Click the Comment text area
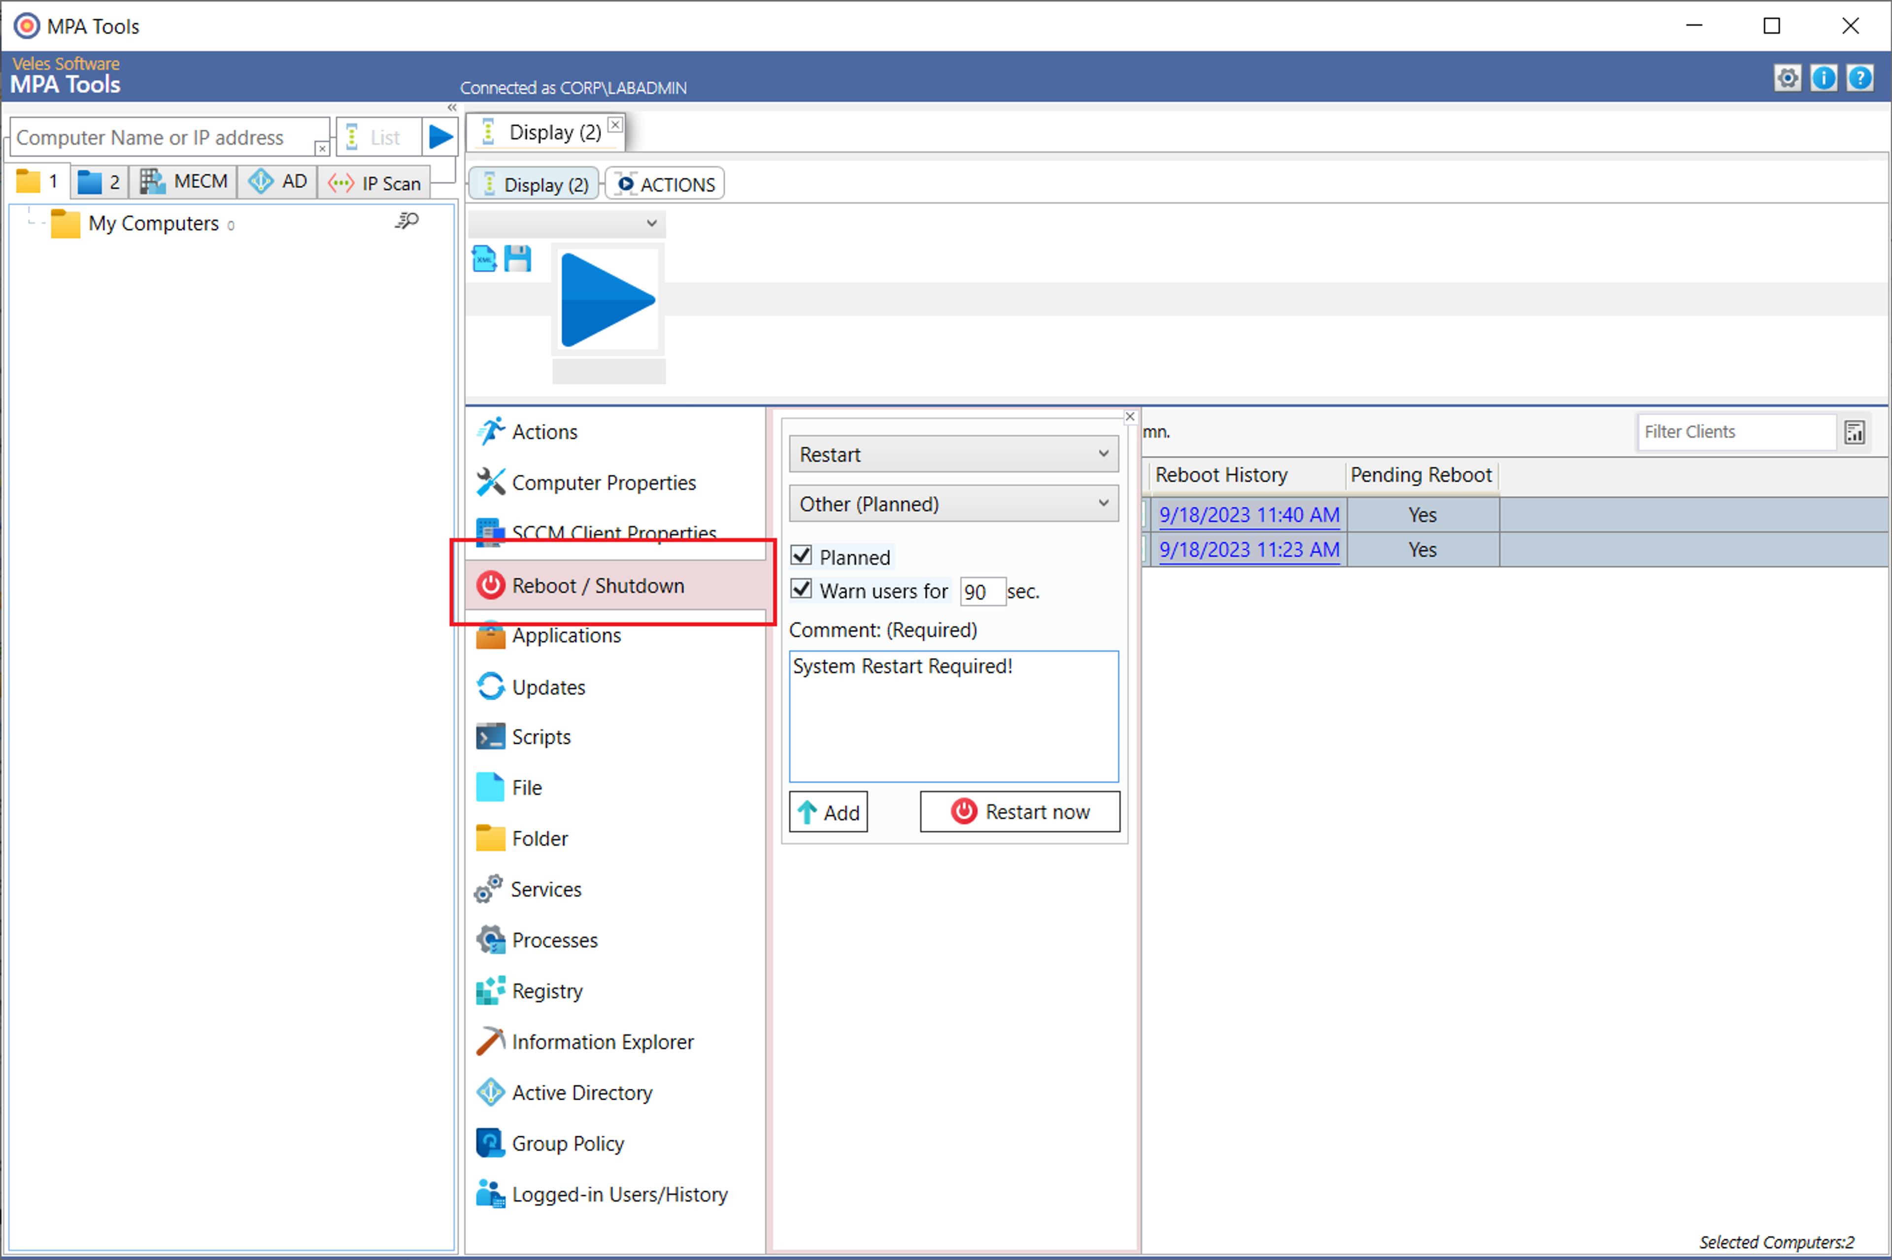Image resolution: width=1892 pixels, height=1260 pixels. click(953, 716)
